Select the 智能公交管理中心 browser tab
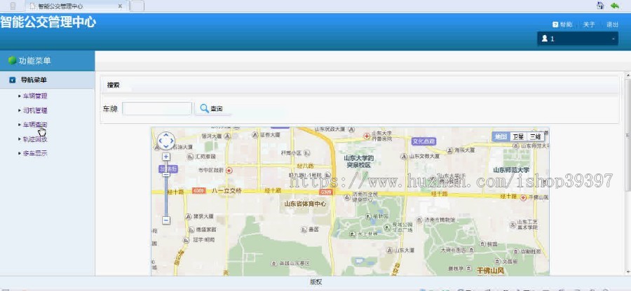Viewport: 631px width, 291px height. point(76,6)
